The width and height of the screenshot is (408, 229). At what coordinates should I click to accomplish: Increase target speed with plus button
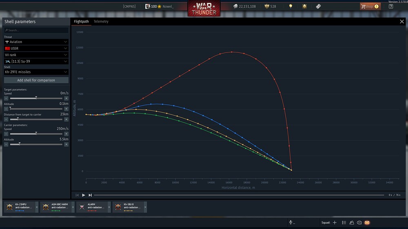pos(67,99)
